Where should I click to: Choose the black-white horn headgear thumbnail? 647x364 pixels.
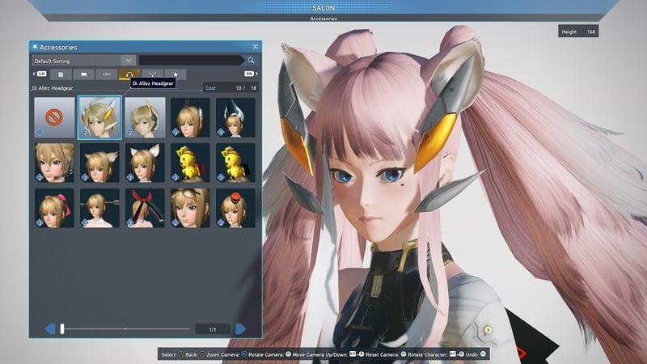[x=235, y=117]
